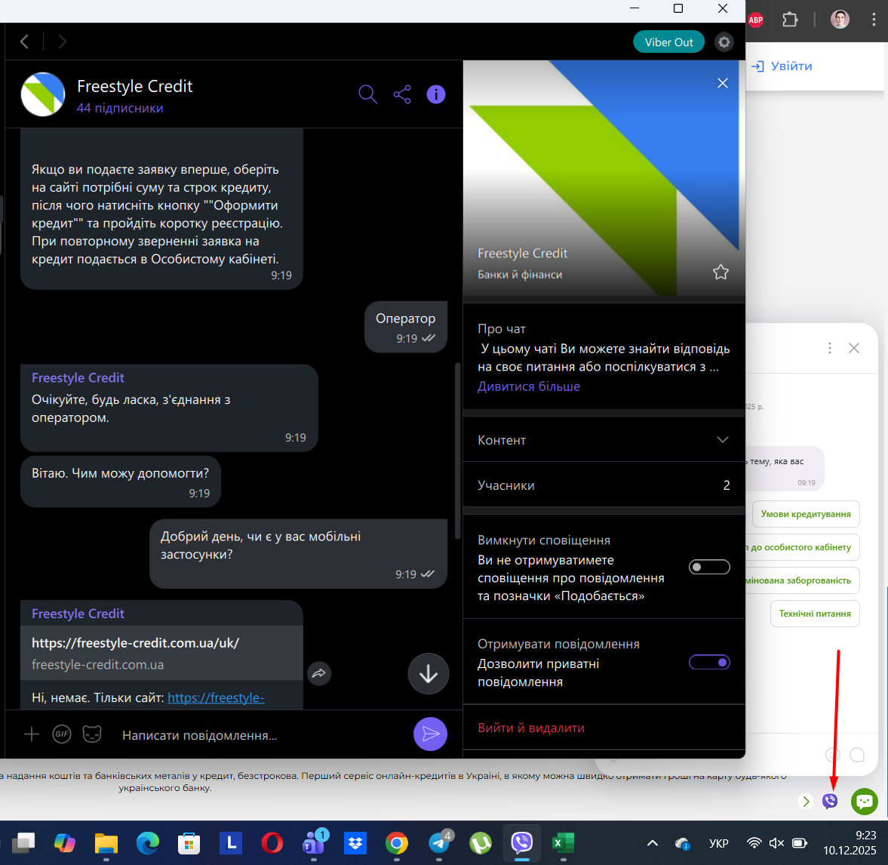Open Excel from the taskbar
Viewport: 888px width, 865px height.
(563, 843)
